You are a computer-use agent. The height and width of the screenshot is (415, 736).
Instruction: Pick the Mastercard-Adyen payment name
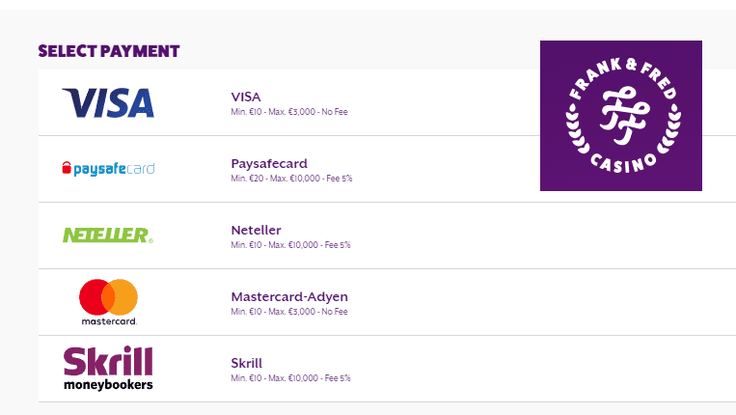coord(289,296)
